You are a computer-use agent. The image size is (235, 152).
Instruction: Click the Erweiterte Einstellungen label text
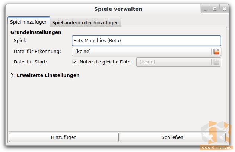48,75
